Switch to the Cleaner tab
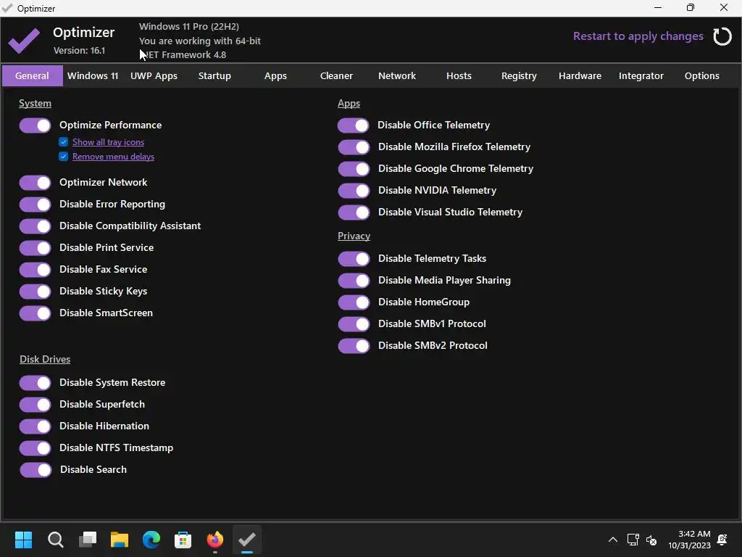 tap(336, 75)
